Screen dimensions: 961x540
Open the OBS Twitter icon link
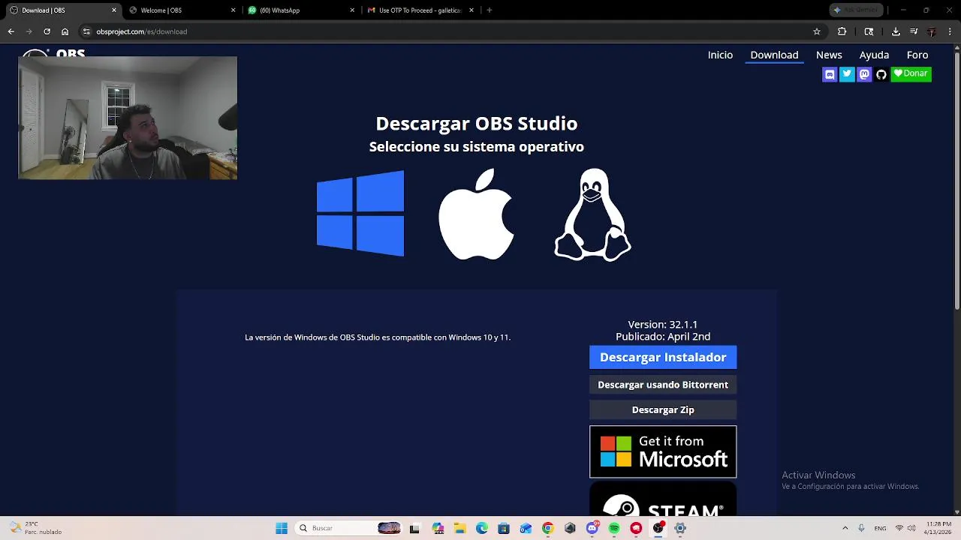click(847, 73)
